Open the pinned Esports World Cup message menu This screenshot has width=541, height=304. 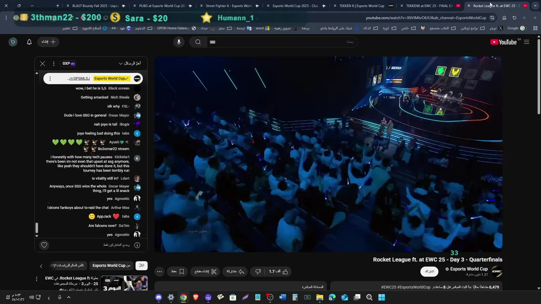coord(50,79)
